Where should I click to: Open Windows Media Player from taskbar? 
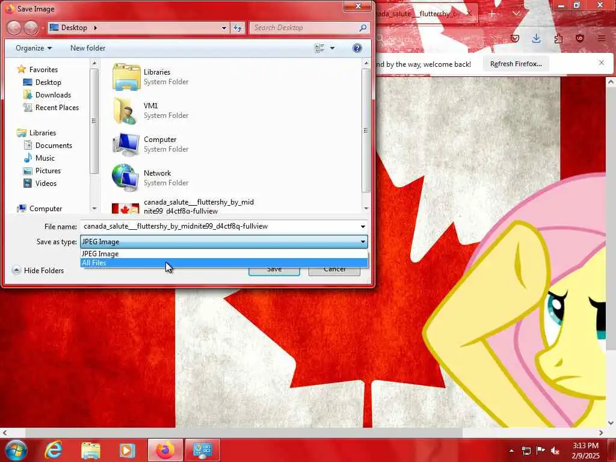click(127, 450)
